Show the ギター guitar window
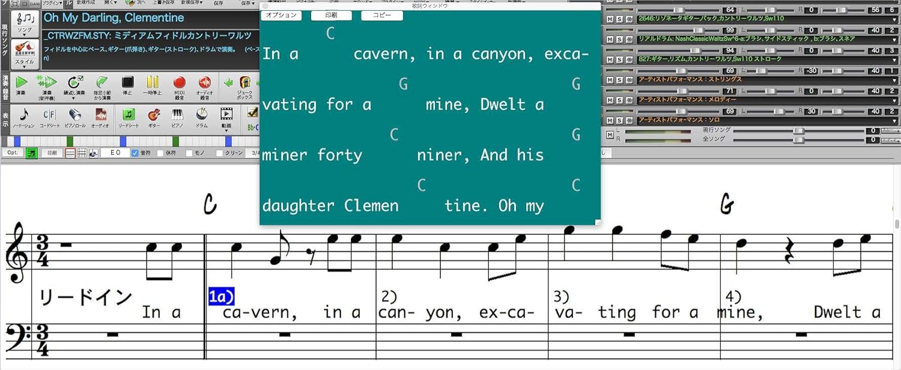901x370 pixels. pyautogui.click(x=154, y=116)
